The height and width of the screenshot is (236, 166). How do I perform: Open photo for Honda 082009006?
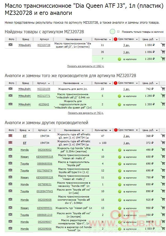point(10,228)
